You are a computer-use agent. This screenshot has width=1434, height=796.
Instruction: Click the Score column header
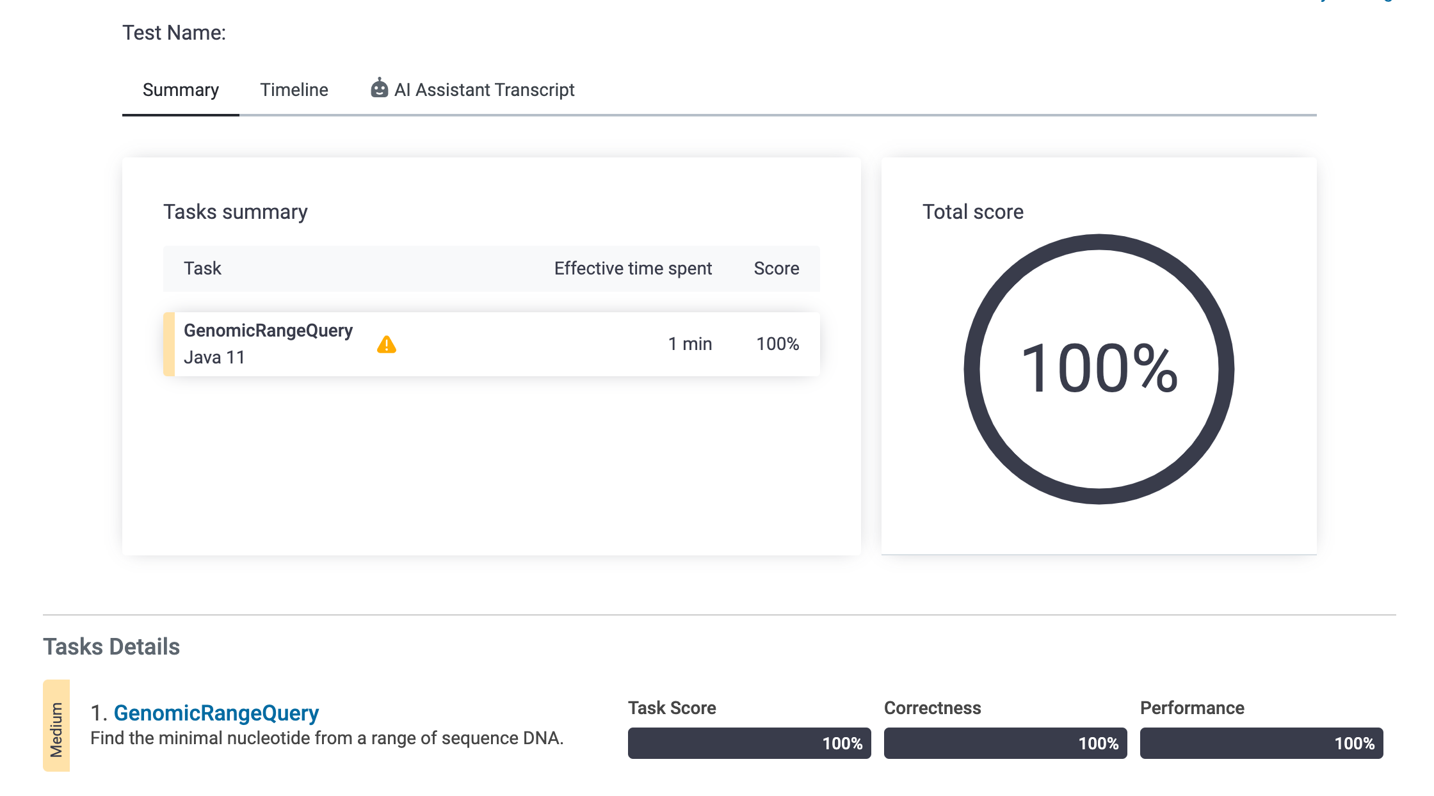click(776, 268)
